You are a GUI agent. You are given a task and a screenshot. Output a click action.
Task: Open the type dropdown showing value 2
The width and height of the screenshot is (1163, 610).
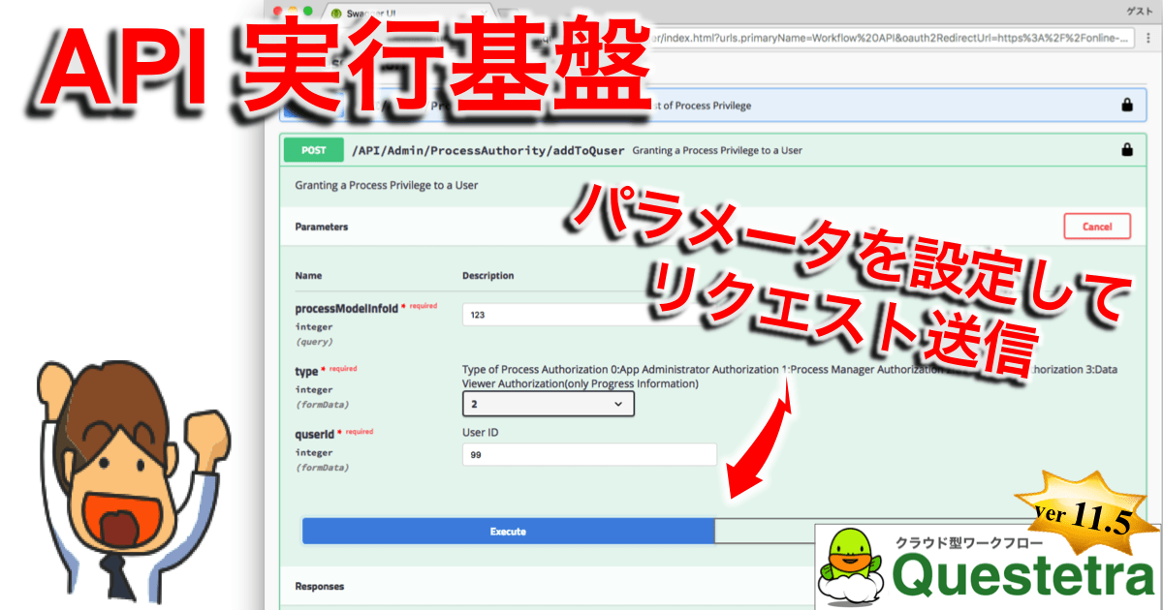click(x=548, y=404)
